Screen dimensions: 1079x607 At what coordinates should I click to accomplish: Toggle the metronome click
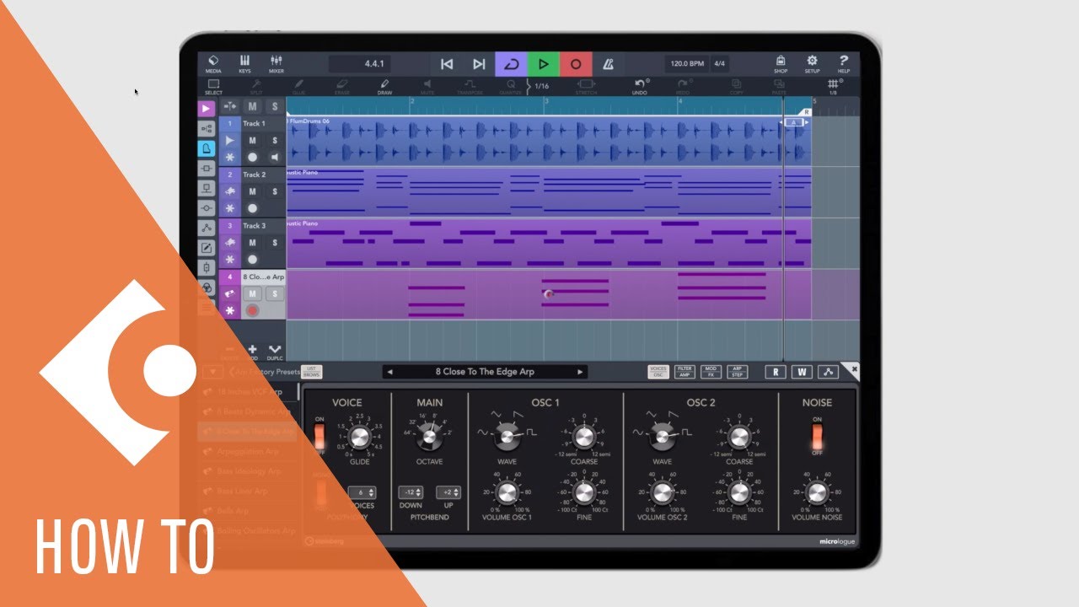click(608, 64)
